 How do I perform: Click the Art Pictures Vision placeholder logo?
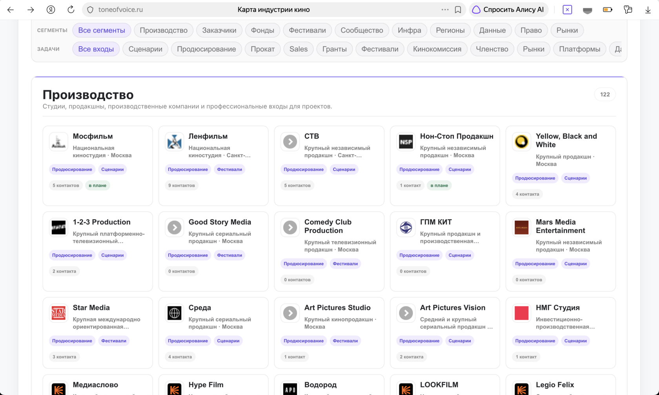tap(406, 313)
